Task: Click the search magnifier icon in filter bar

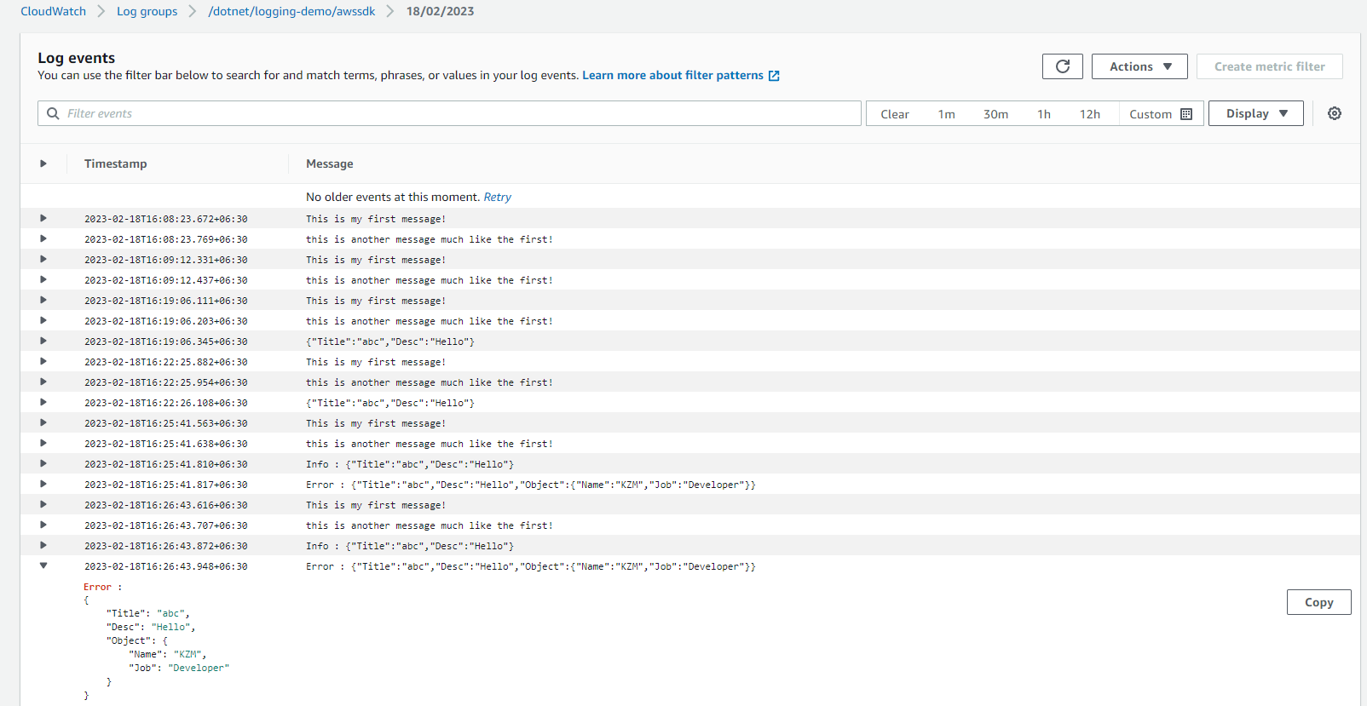Action: coord(53,113)
